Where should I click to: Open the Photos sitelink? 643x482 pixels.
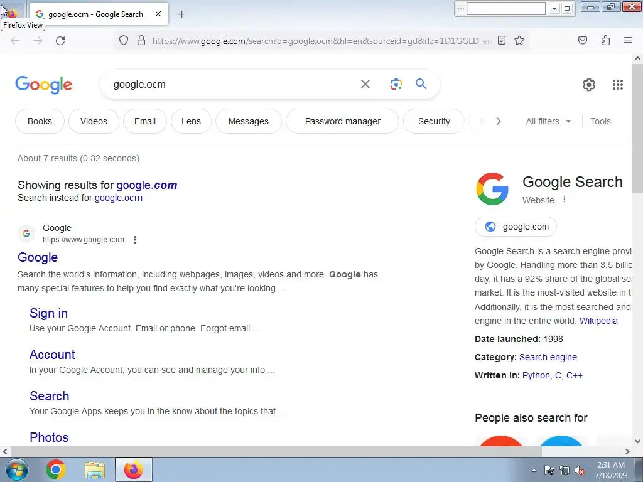pos(49,437)
